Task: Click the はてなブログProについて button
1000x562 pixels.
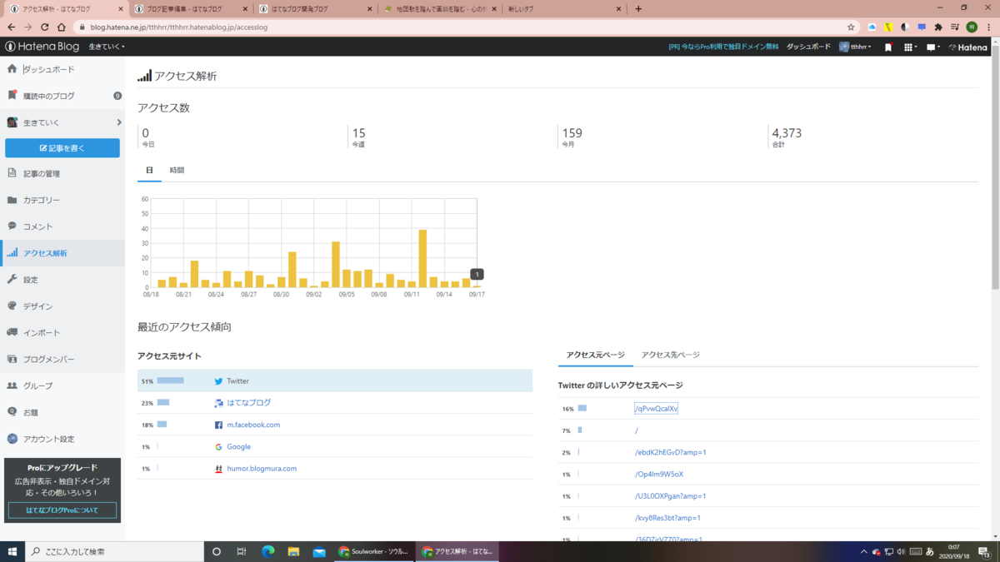Action: click(62, 510)
